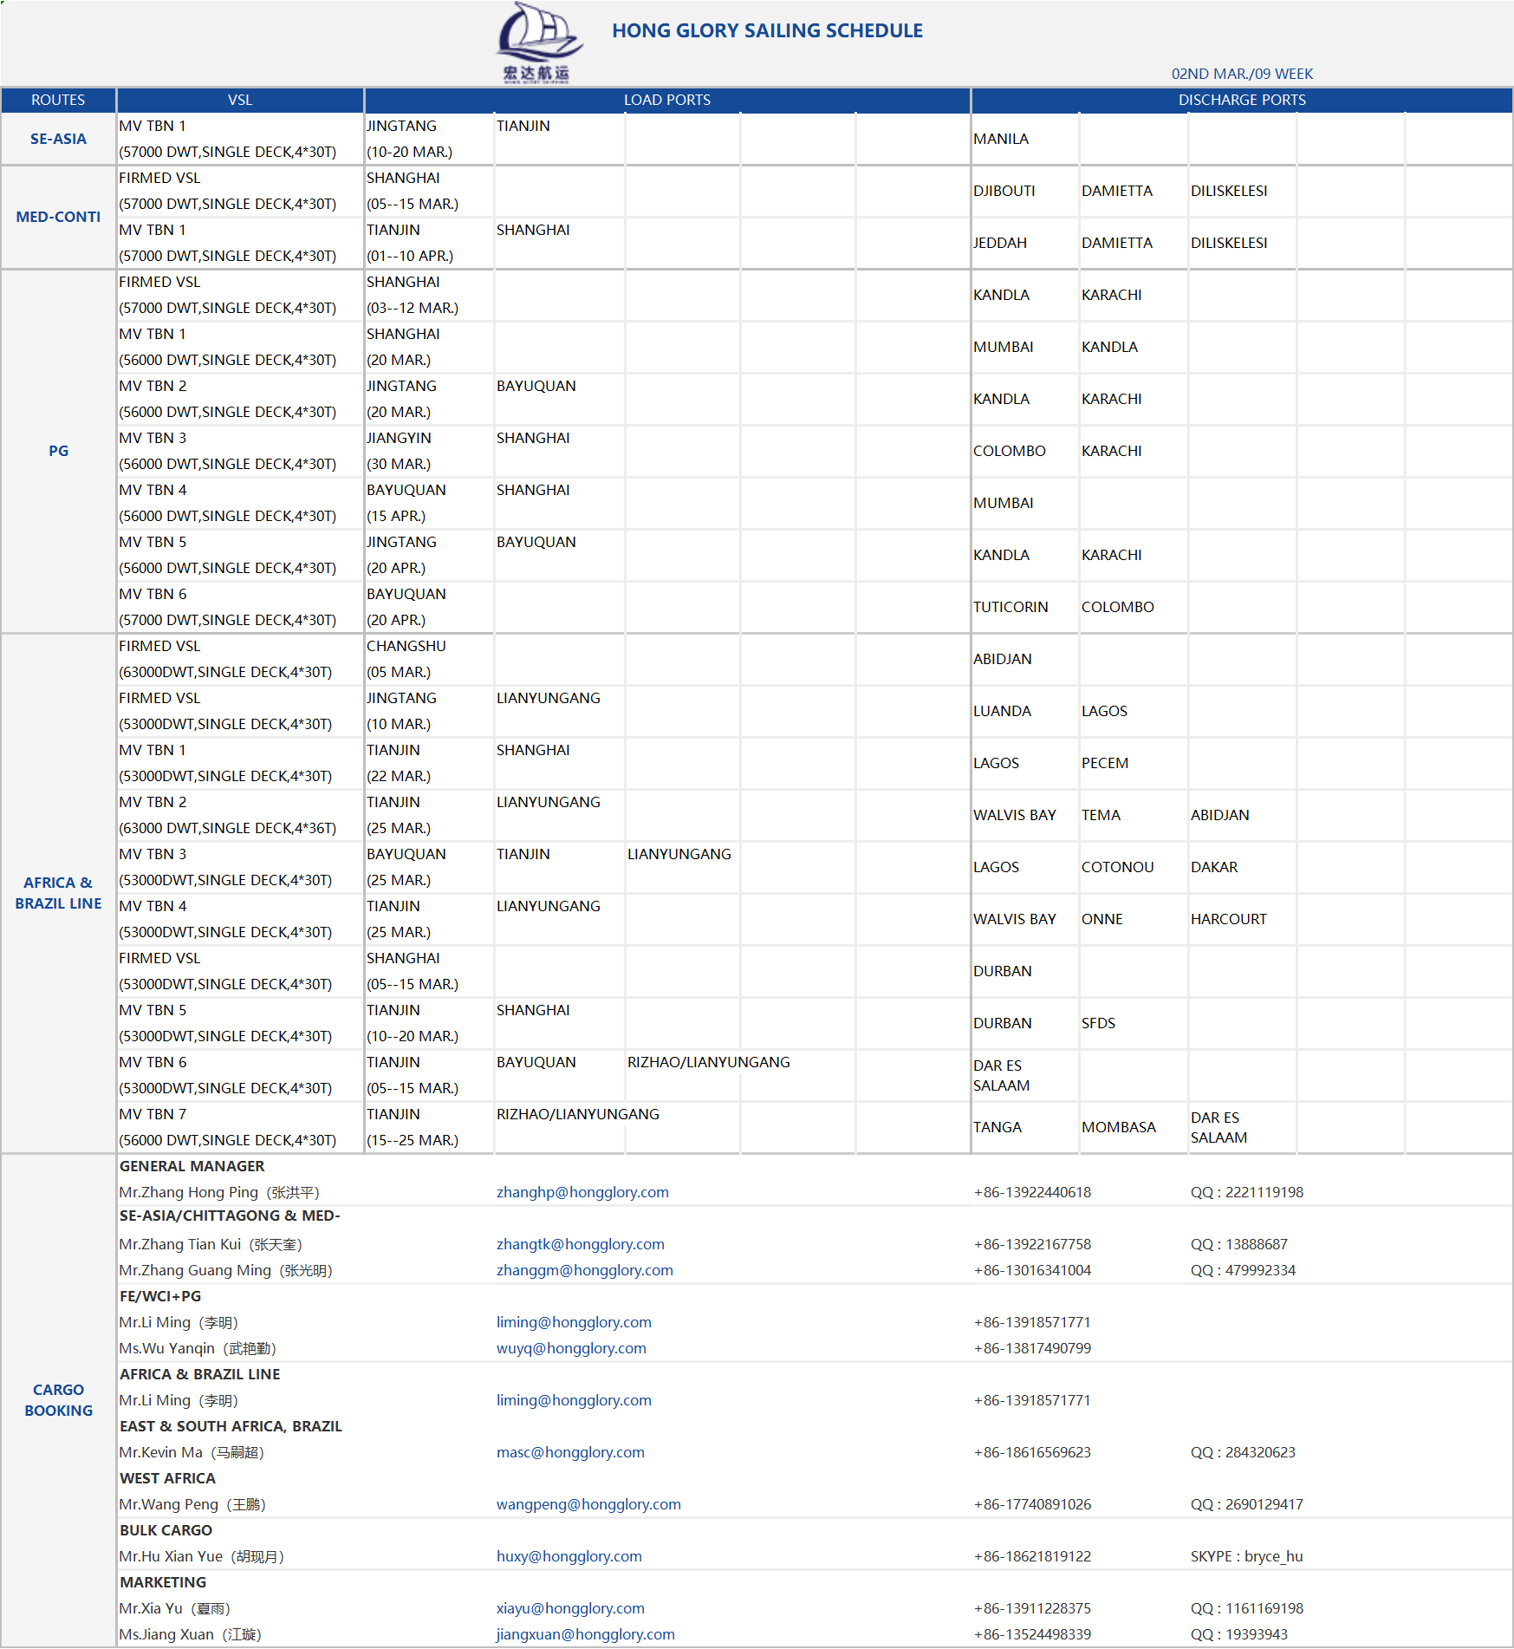Select the ROUTES column header
The image size is (1514, 1649).
pos(58,100)
